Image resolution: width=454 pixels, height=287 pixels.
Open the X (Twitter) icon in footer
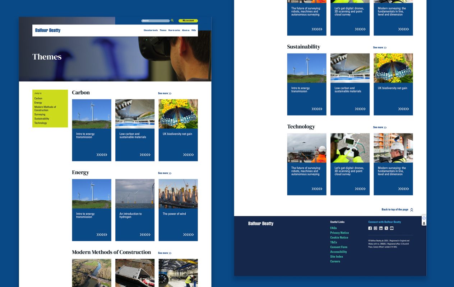pos(386,228)
